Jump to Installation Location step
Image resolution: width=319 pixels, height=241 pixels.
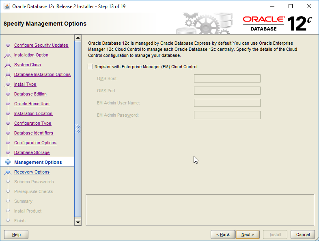click(33, 114)
